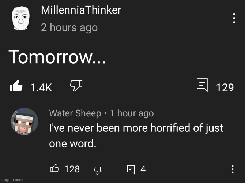Like Water Sheep's reply with thumbs up
Viewport: 245px width, 183px height.
click(54, 168)
